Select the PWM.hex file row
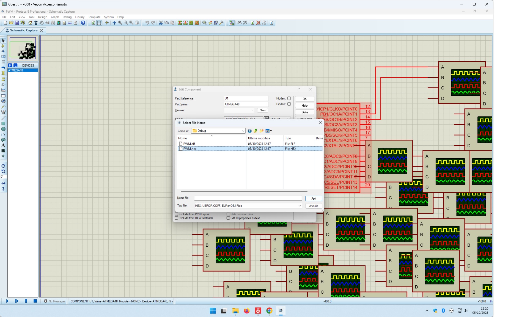Screen dimensions: 519x317 coord(250,149)
